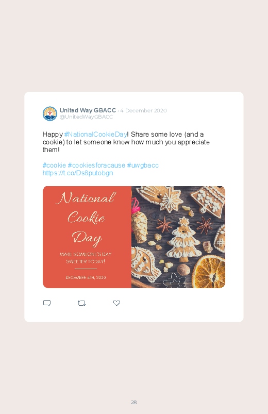Click the @UnitedWayGBACC handle
This screenshot has width=268, height=414.
pyautogui.click(x=87, y=117)
